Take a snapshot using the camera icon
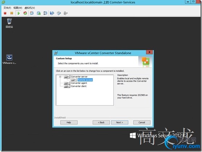This screenshot has height=152, width=202. point(32,13)
